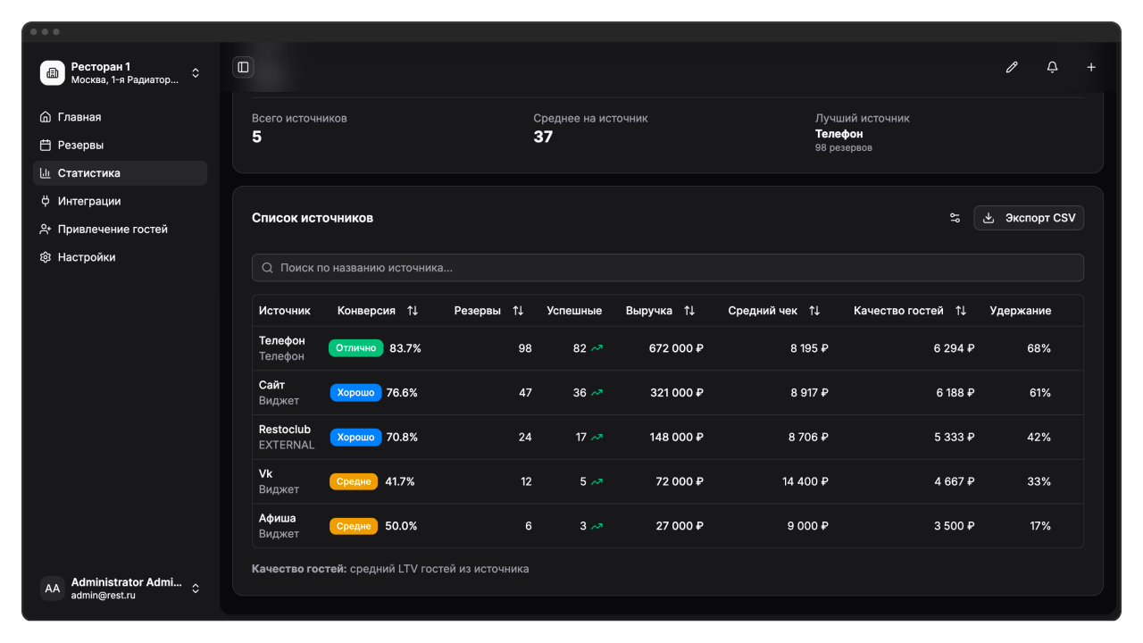Viewport: 1143px width, 643px height.
Task: Click the pencil edit icon
Action: (x=1012, y=67)
